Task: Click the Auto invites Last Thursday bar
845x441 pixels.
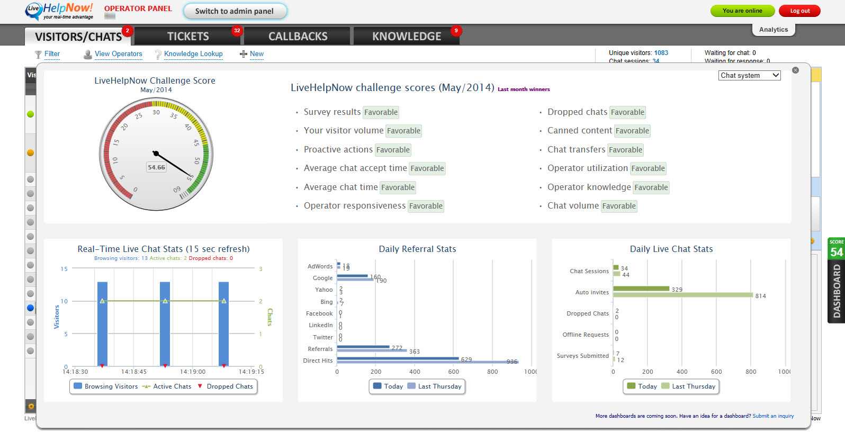Action: coord(683,295)
